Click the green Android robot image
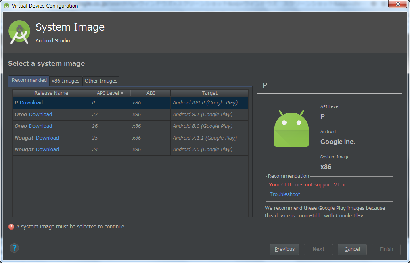The image size is (410, 263). click(x=291, y=129)
